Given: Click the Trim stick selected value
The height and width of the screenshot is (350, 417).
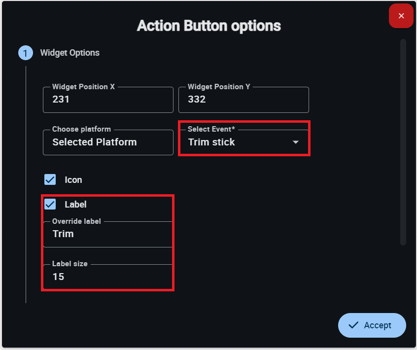Looking at the screenshot, I should point(211,142).
